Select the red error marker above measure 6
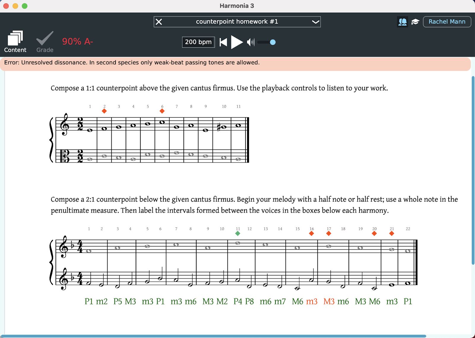 click(x=162, y=111)
